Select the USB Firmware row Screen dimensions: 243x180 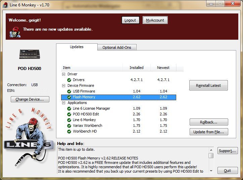point(118,91)
